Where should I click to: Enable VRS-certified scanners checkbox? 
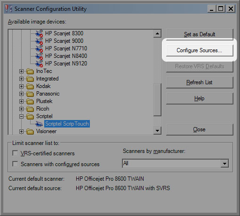[x=15, y=153]
